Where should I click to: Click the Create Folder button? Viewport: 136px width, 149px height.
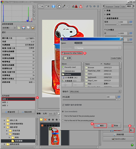coord(116,58)
